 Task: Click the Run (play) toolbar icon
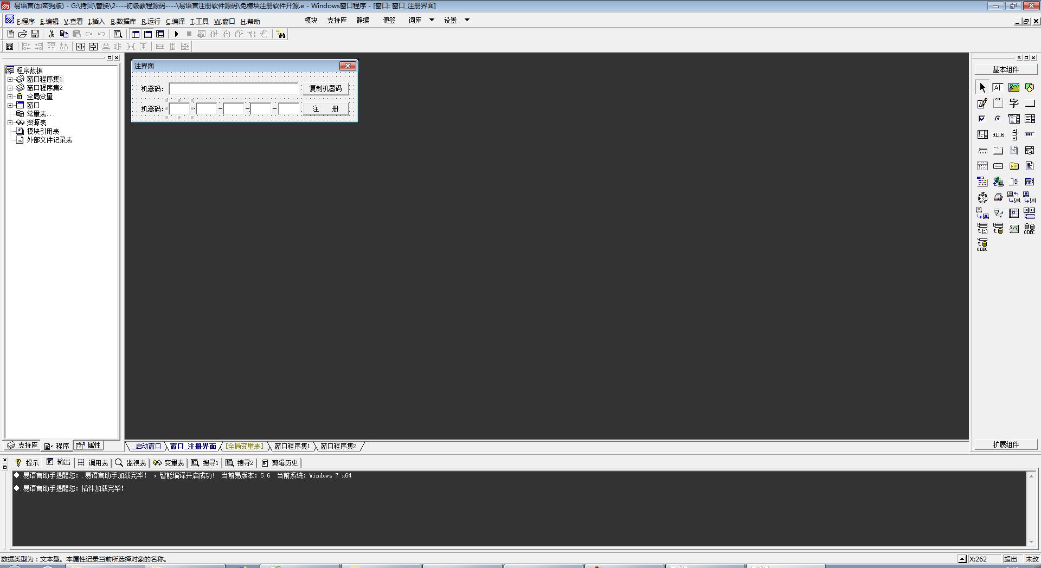pyautogui.click(x=176, y=34)
